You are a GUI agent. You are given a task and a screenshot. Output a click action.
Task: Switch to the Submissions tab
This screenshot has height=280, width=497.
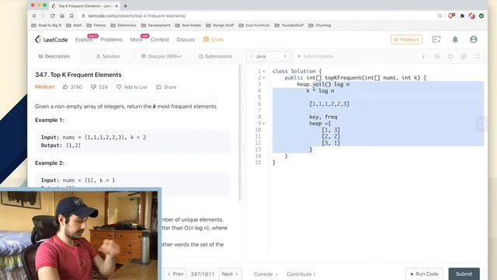[x=215, y=56]
